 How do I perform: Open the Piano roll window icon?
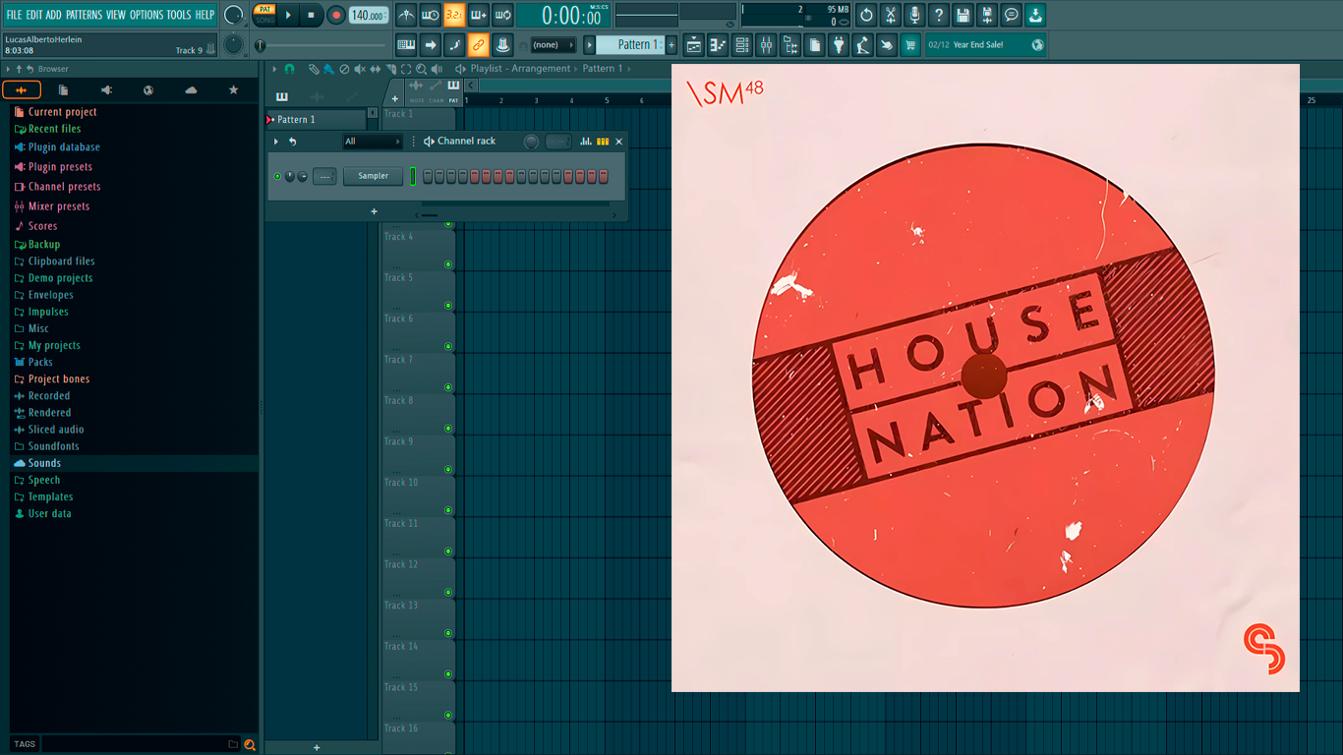pyautogui.click(x=718, y=44)
